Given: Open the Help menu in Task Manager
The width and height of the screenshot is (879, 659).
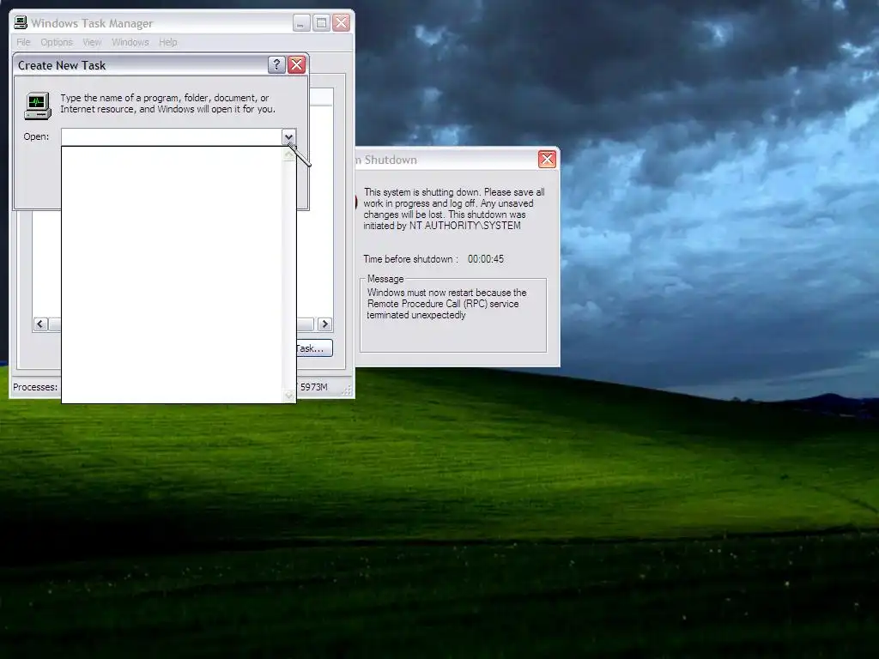Looking at the screenshot, I should point(167,42).
